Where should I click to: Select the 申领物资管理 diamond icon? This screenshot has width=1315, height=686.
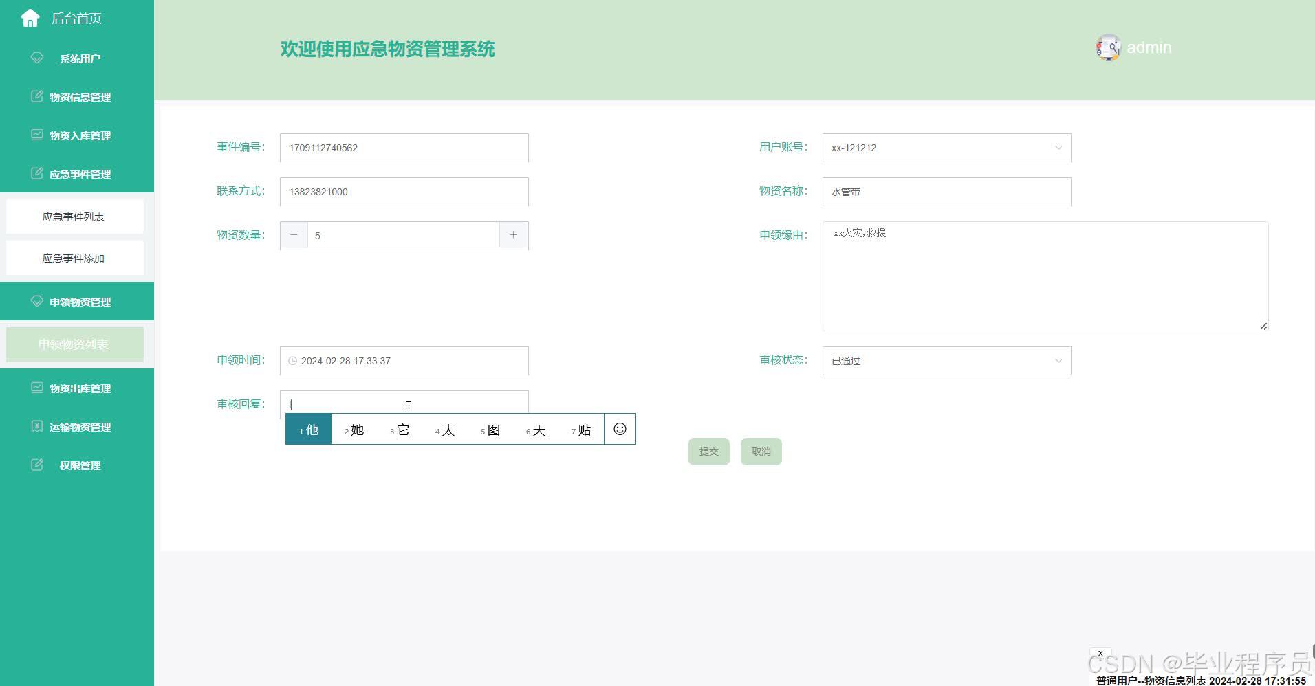point(36,301)
